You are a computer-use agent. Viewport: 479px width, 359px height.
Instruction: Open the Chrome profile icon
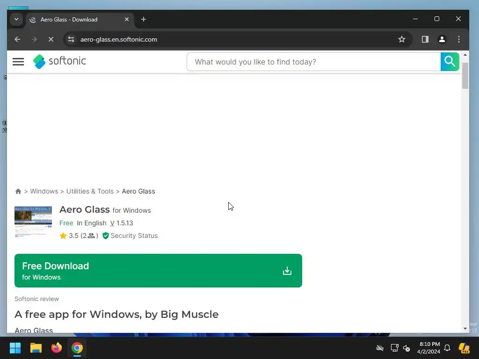[442, 39]
